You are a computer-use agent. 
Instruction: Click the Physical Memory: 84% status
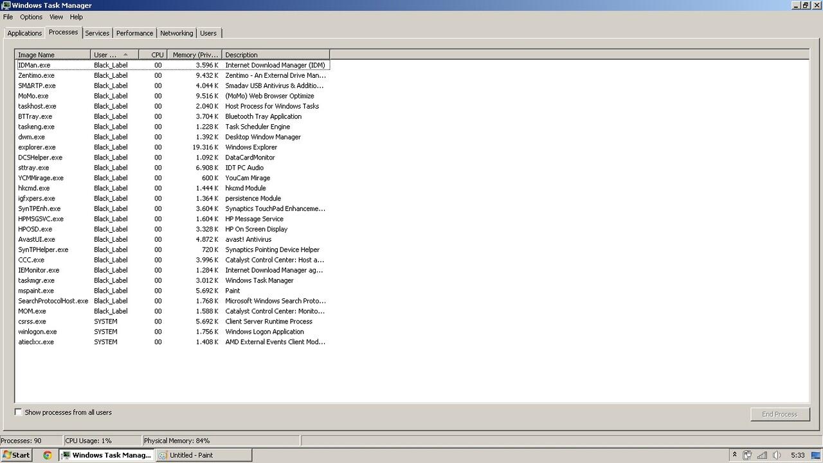177,440
